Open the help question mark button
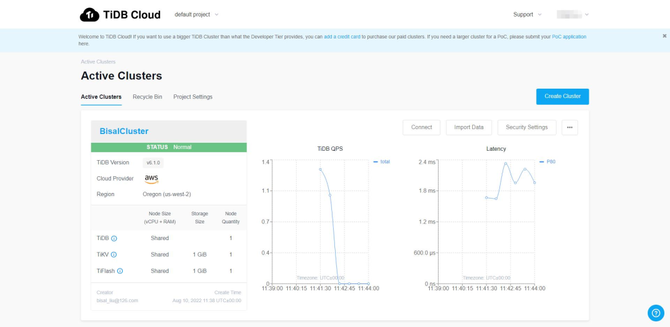This screenshot has height=327, width=670. 656,313
